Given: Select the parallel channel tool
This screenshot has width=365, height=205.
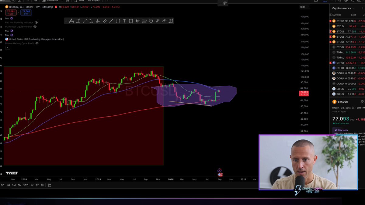Looking at the screenshot, I should pos(105,21).
